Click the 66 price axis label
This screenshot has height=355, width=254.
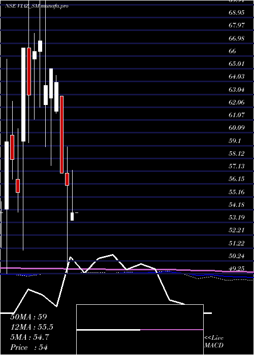(x=233, y=51)
